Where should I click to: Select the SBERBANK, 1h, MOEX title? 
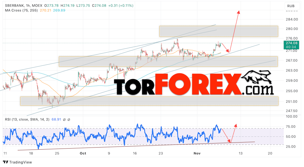pos(24,6)
